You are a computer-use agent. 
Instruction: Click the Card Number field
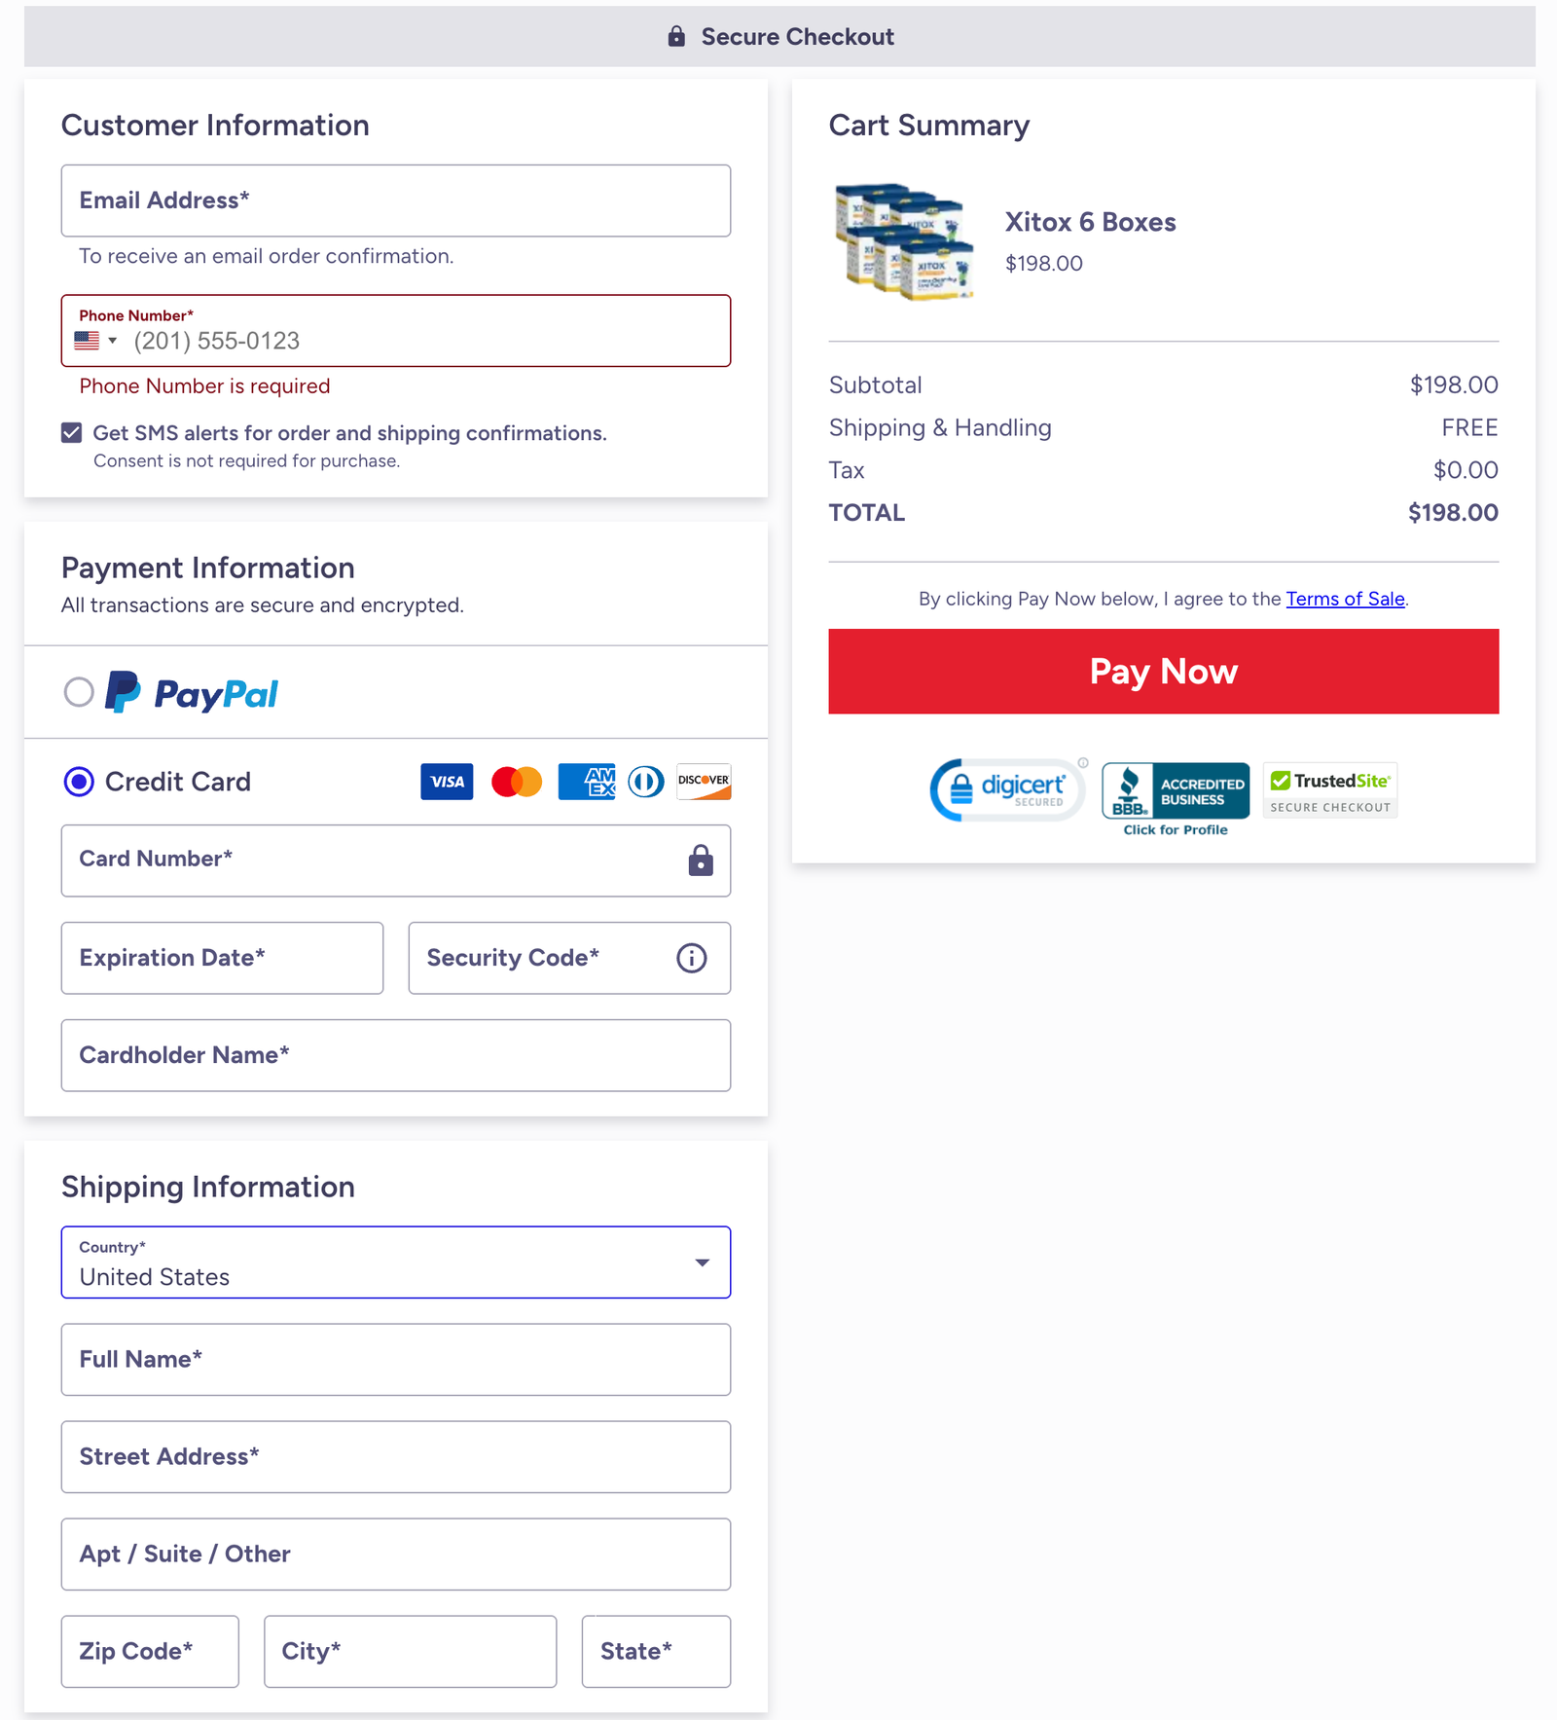(x=380, y=860)
